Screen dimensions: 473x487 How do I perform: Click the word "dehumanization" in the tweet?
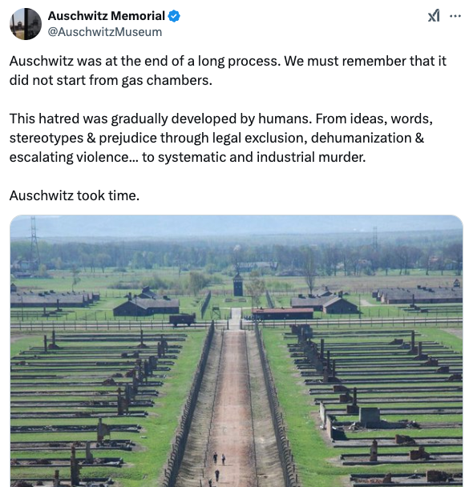(361, 139)
